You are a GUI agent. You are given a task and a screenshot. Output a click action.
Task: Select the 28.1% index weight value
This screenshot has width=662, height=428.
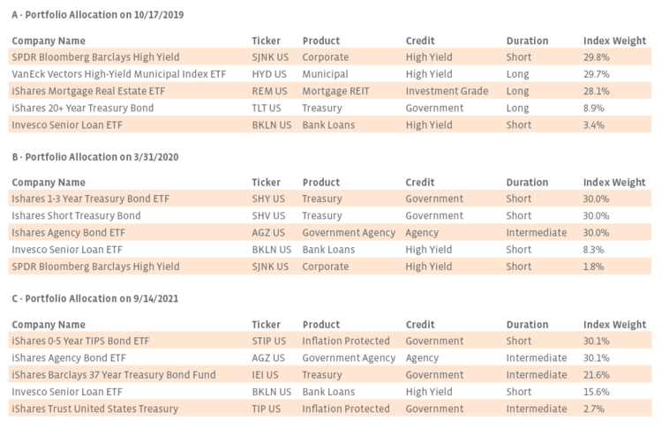click(596, 91)
